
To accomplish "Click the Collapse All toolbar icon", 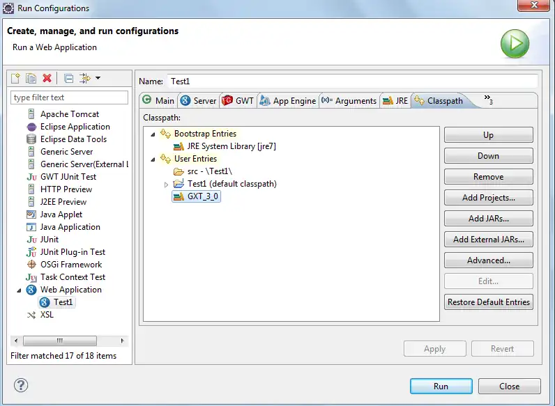I will [68, 78].
